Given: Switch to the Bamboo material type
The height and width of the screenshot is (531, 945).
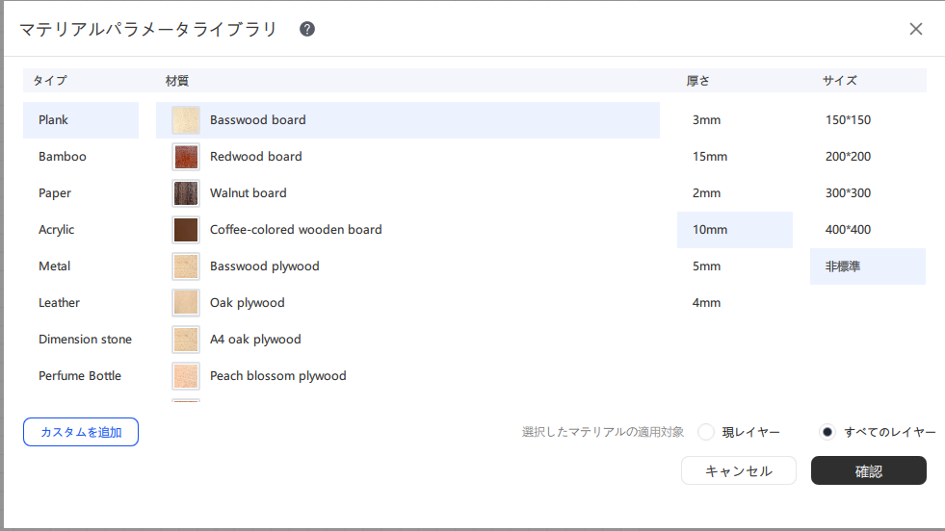Looking at the screenshot, I should coord(63,157).
